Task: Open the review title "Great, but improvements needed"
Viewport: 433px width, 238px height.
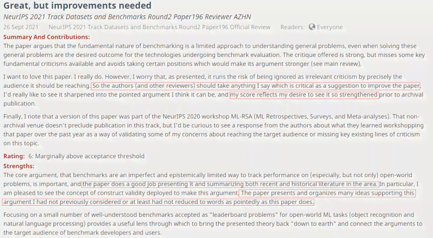Action: (x=77, y=5)
